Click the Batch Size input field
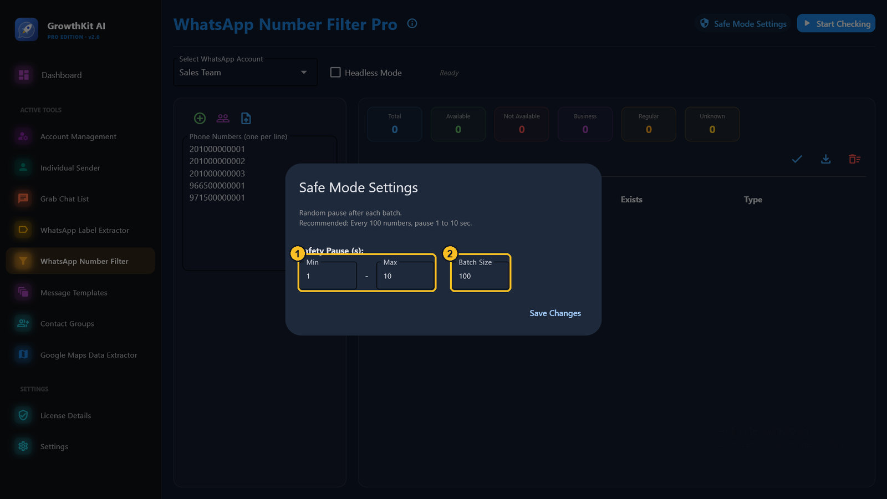887x499 pixels. (481, 276)
